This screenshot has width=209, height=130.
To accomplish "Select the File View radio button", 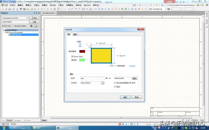I will tap(3, 26).
